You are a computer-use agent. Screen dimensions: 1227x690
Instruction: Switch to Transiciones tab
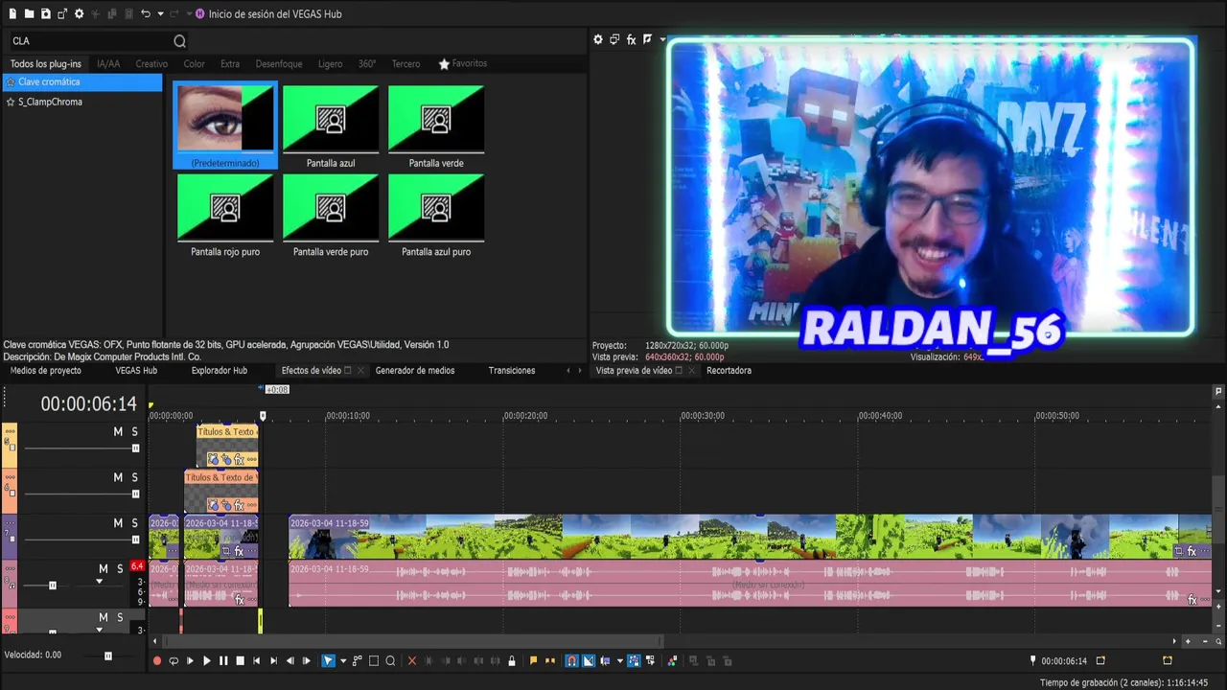(512, 371)
